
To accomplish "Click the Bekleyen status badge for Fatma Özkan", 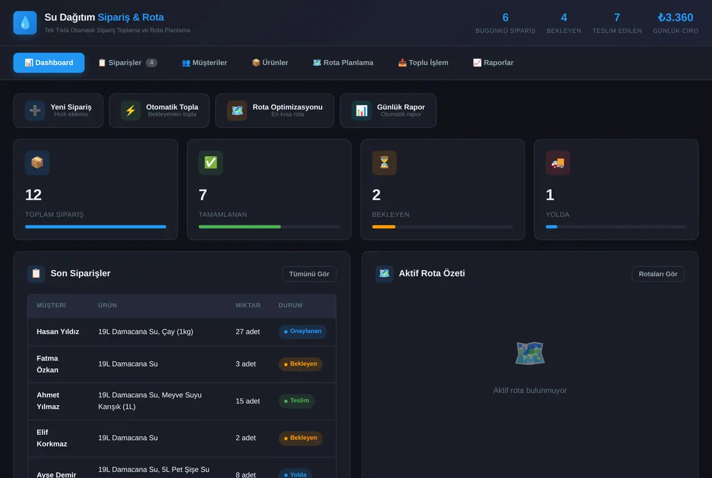I will pyautogui.click(x=301, y=364).
